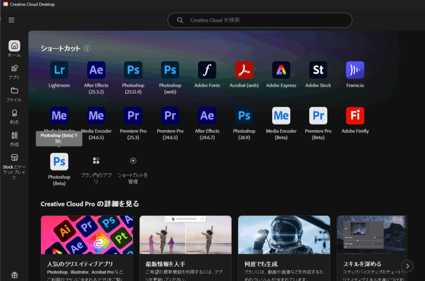Open manage shortcuts (ショートカットを管理)
Screen dimensions: 425x281
133,170
